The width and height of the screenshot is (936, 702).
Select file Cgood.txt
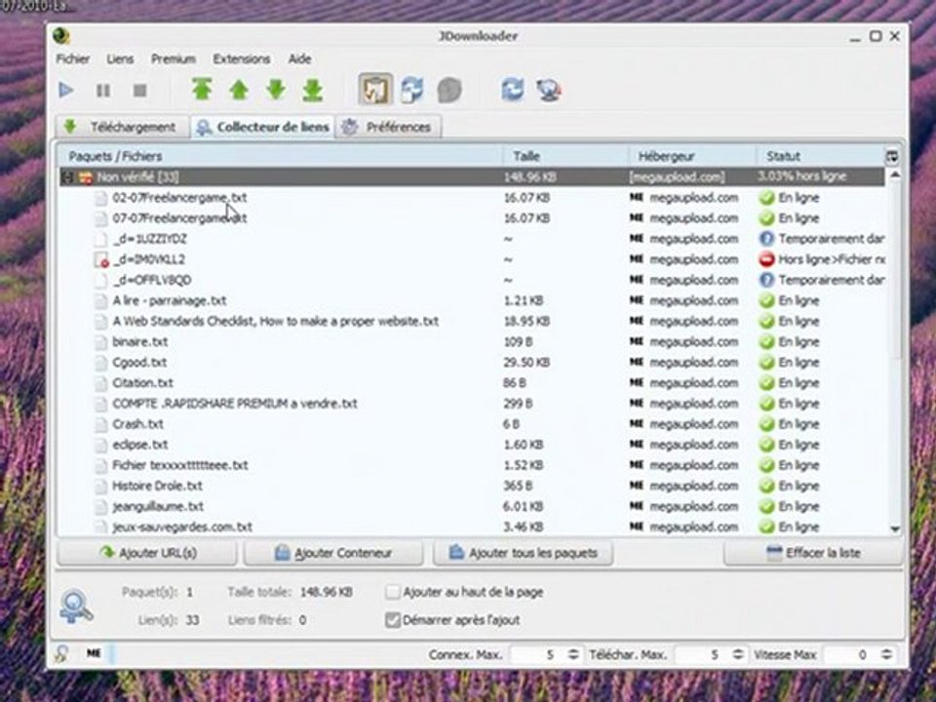point(139,363)
